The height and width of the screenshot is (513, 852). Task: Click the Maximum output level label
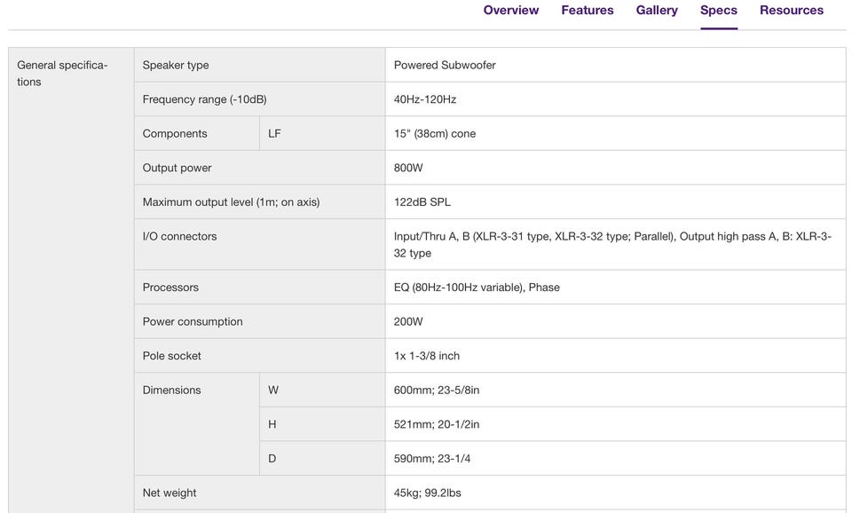pos(231,202)
